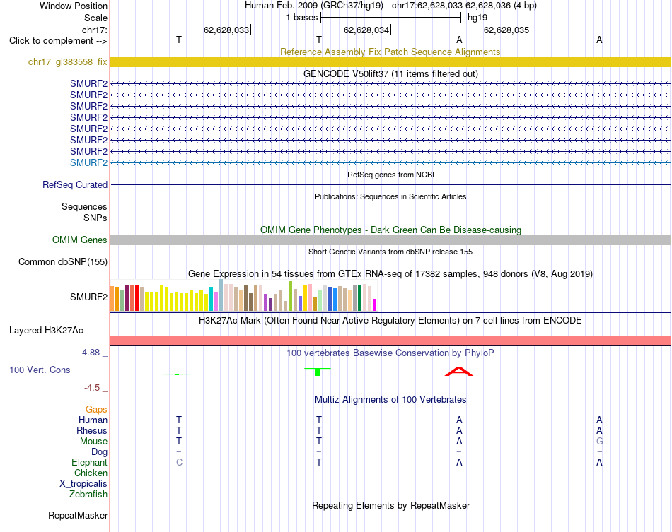The width and height of the screenshot is (672, 532).
Task: Open 'RefSeq genes from NCBI' track title
Action: 390,175
